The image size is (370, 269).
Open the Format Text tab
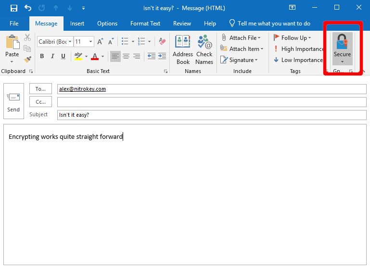[145, 24]
